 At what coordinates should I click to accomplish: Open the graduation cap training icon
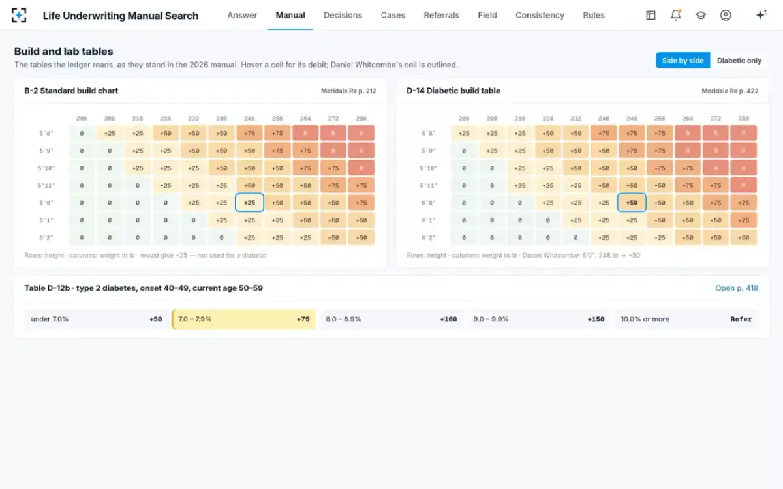click(x=701, y=15)
